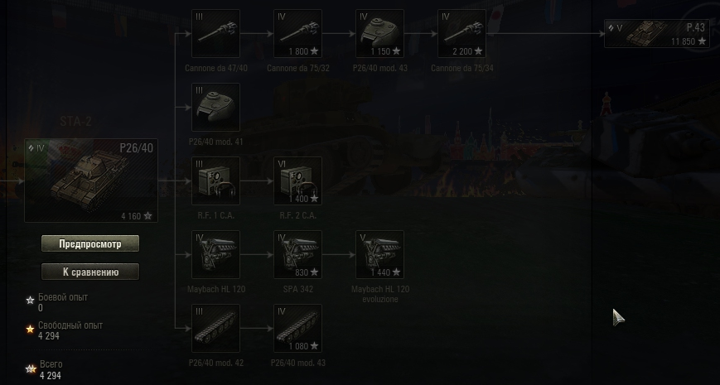
Task: Click the P26/40 tank vehicle card
Action: tap(91, 180)
